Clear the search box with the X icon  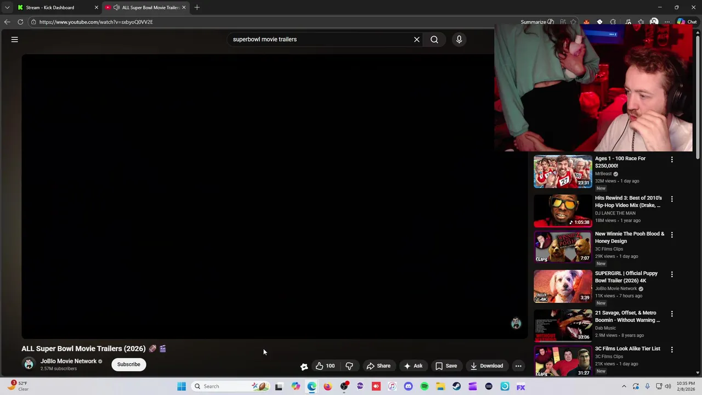coord(417,39)
